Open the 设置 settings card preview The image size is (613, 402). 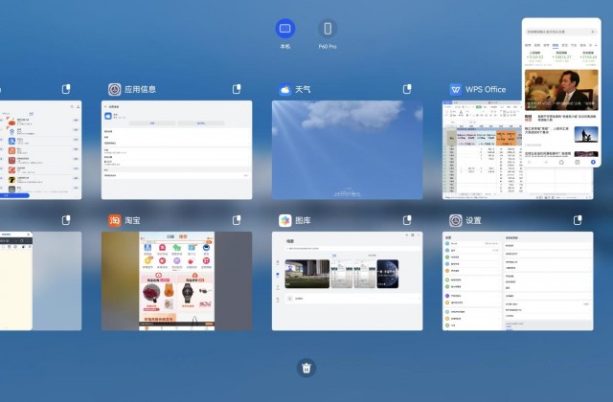(517, 280)
